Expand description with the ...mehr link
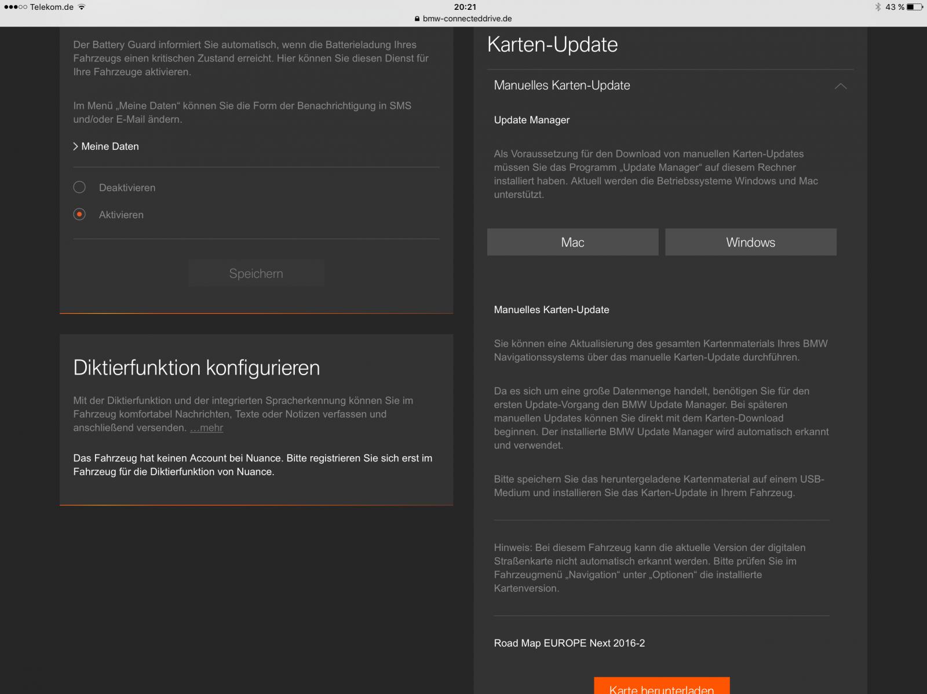The height and width of the screenshot is (694, 927). pyautogui.click(x=206, y=428)
